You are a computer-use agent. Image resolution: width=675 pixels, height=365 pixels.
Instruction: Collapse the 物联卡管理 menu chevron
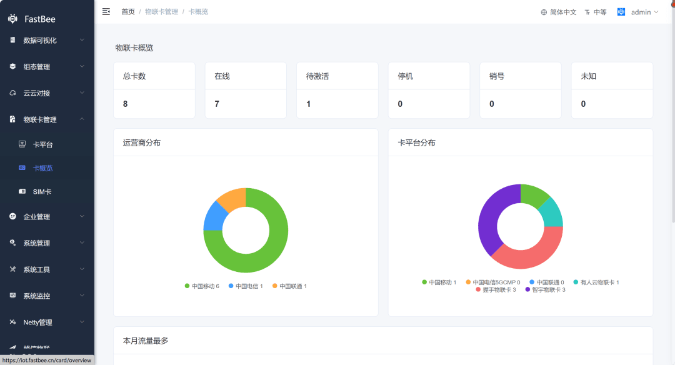click(x=82, y=119)
